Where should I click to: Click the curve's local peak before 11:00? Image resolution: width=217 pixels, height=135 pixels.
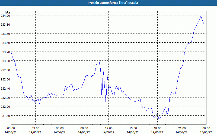(99, 62)
